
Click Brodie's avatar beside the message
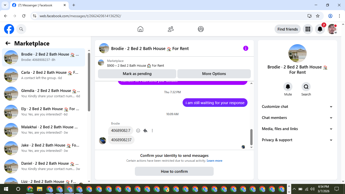[103, 141]
